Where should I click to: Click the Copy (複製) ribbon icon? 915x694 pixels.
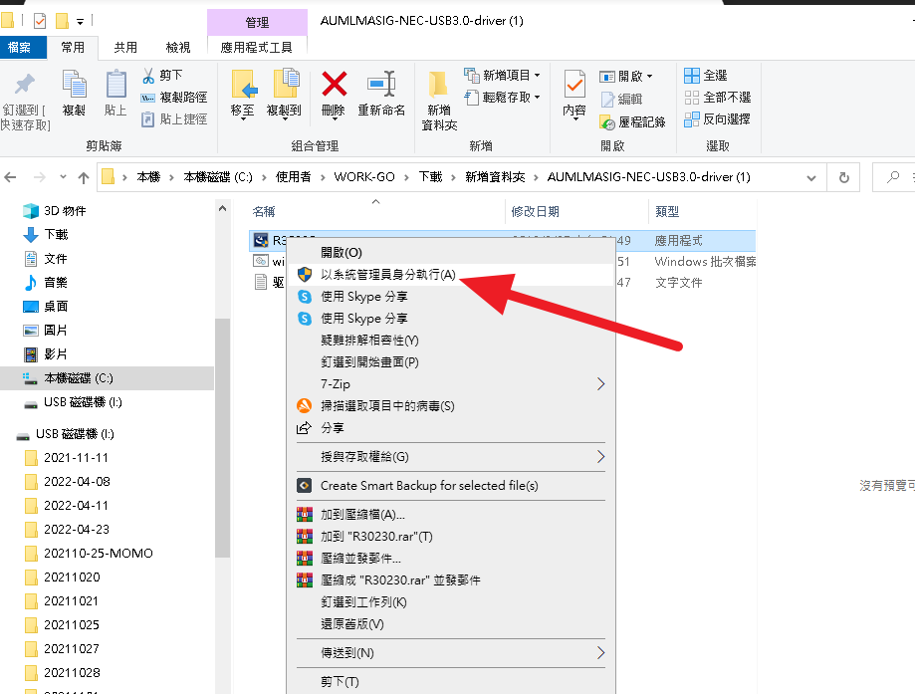(74, 85)
